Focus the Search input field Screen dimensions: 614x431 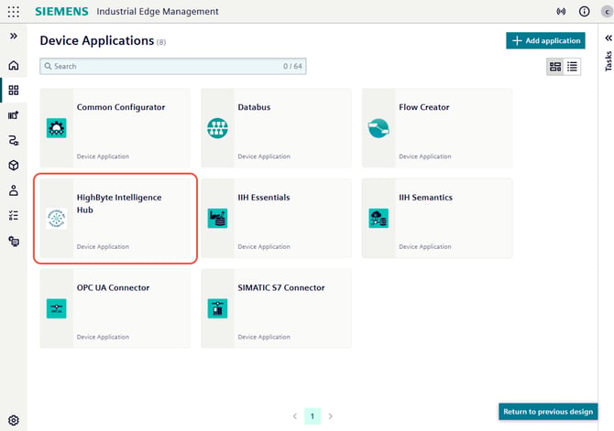tap(172, 66)
